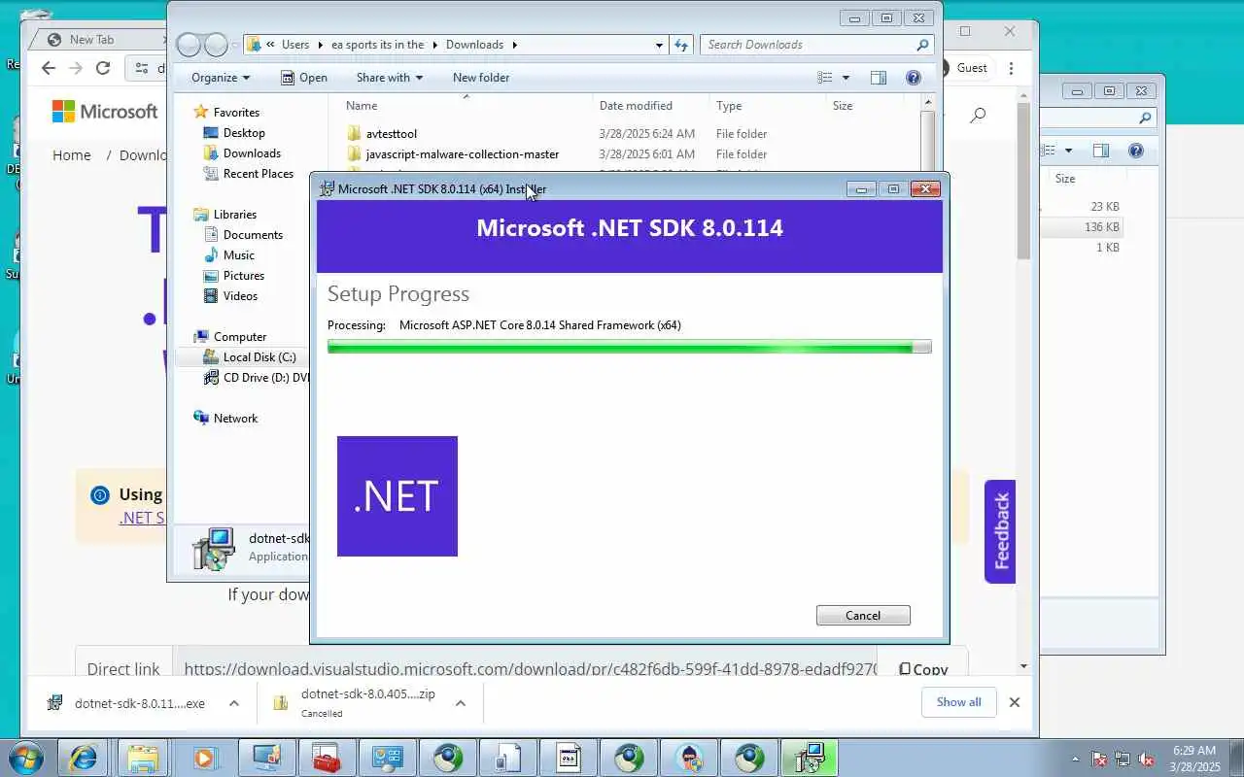Open the Documents library
Image resolution: width=1244 pixels, height=777 pixels.
(x=253, y=235)
